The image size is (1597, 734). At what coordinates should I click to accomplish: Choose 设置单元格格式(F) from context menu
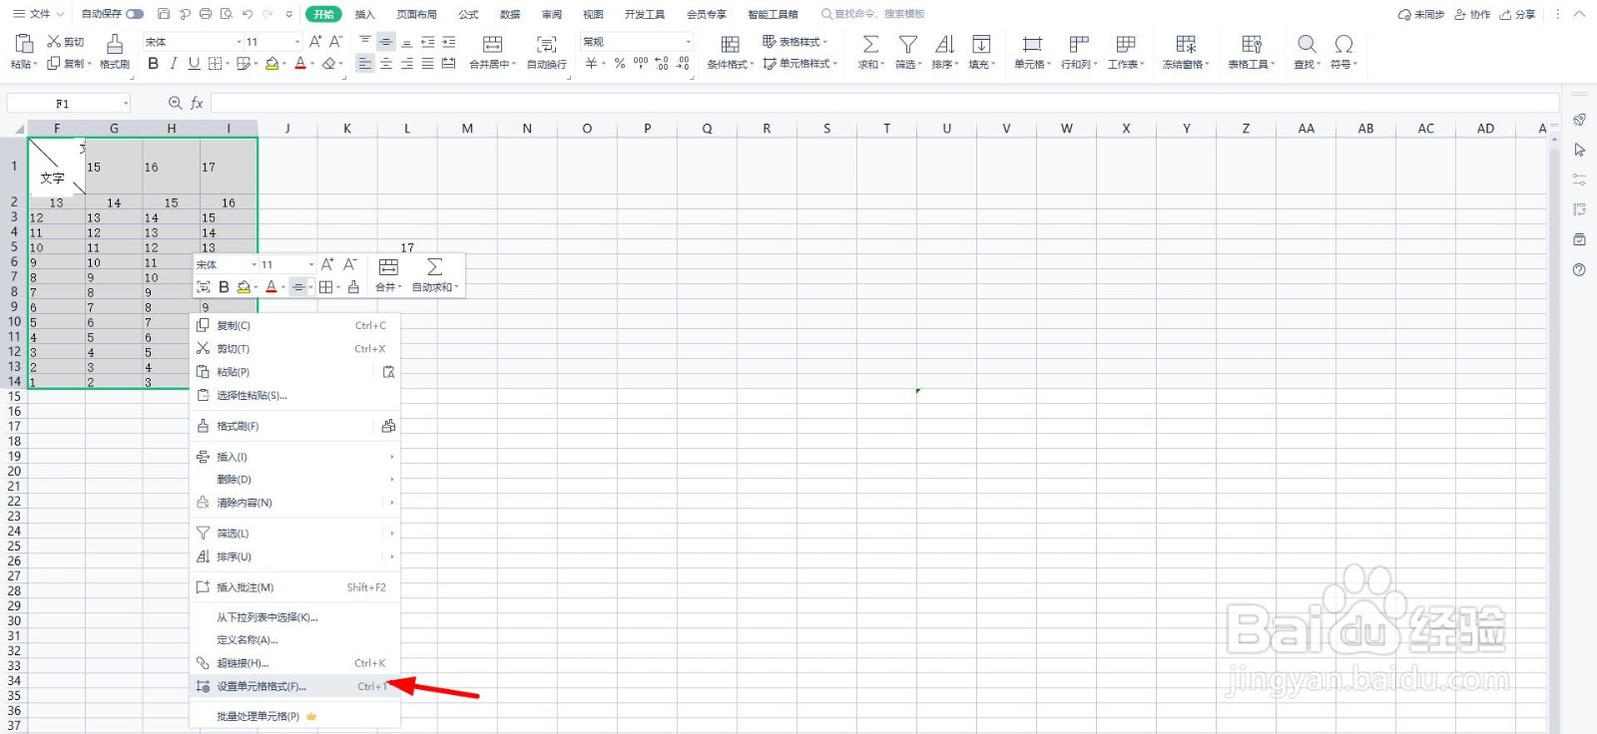click(x=295, y=686)
